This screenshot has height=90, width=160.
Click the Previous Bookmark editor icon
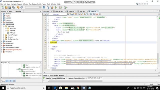(x=82, y=14)
